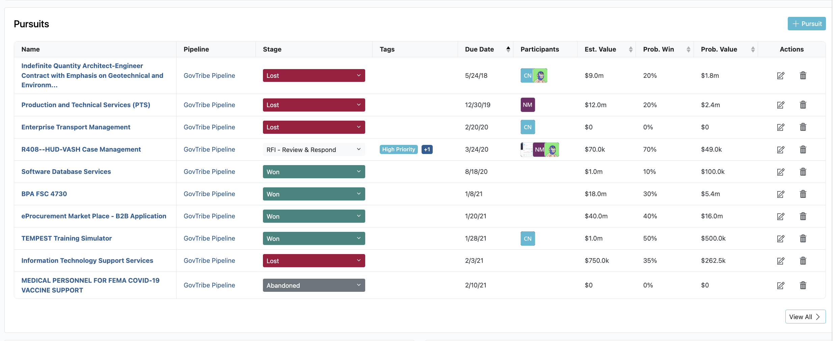Image resolution: width=833 pixels, height=341 pixels.
Task: Edit the Software Database Services row
Action: [x=780, y=172]
